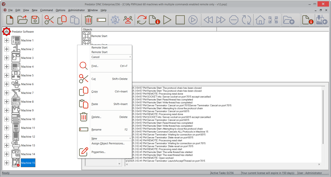Click the user permissions people toolbar icon

pyautogui.click(x=128, y=20)
